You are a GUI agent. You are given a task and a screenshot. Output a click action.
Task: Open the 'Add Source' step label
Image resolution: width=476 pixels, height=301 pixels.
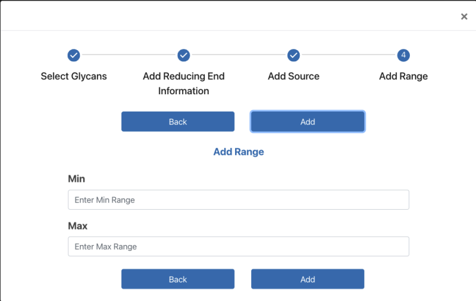293,76
